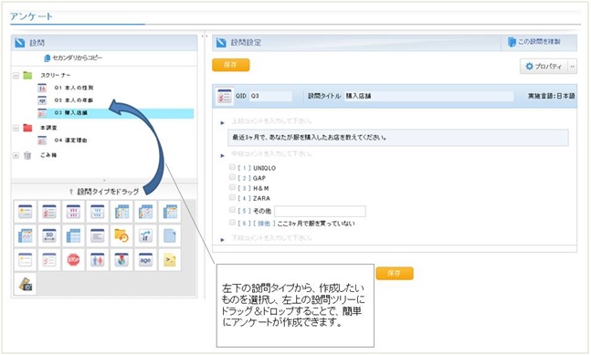
Task: Click the red 本調査 folder icon
Action: point(27,128)
